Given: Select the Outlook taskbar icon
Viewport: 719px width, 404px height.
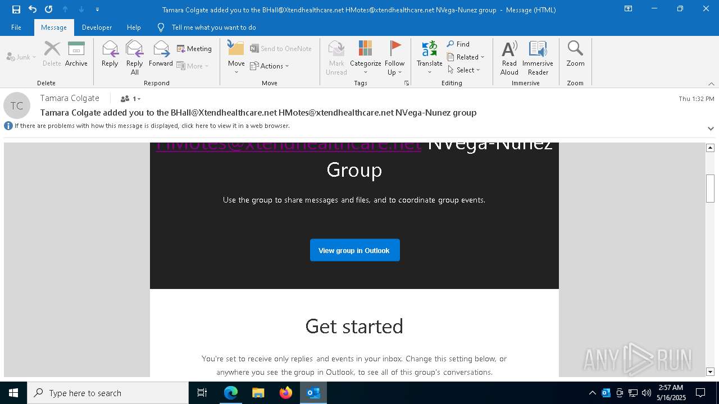Looking at the screenshot, I should pos(313,393).
